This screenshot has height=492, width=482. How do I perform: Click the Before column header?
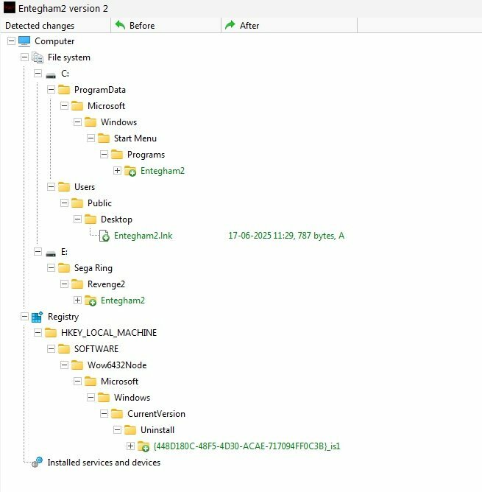click(166, 26)
